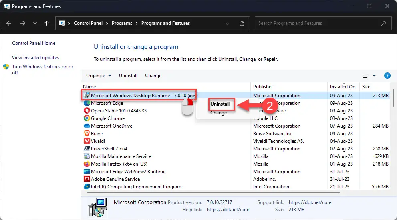Open Turn Windows features on or off
The width and height of the screenshot is (397, 220).
point(42,70)
